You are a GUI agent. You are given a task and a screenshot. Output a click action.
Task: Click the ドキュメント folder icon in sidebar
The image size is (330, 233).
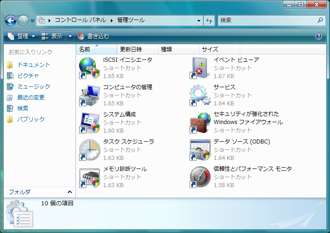point(10,65)
